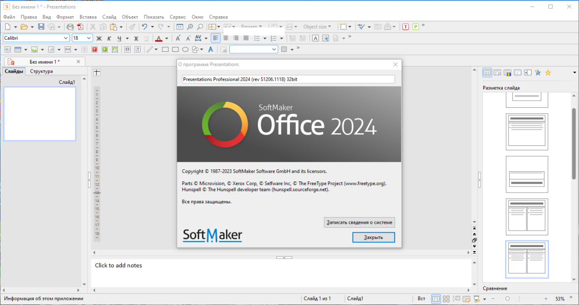This screenshot has width=579, height=305.
Task: Expand the undo history dropdown arrow
Action: click(152, 27)
